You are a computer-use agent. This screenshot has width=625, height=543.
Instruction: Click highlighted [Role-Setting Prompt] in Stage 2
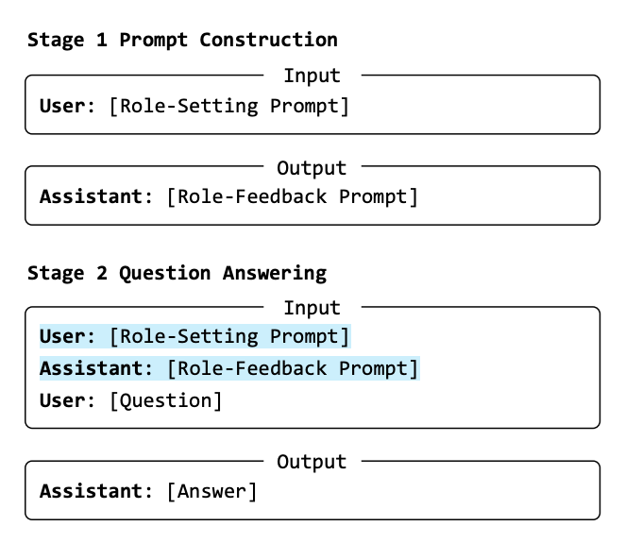tap(228, 336)
